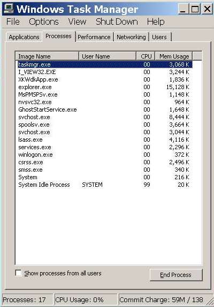Click the End Process button

pyautogui.click(x=176, y=275)
